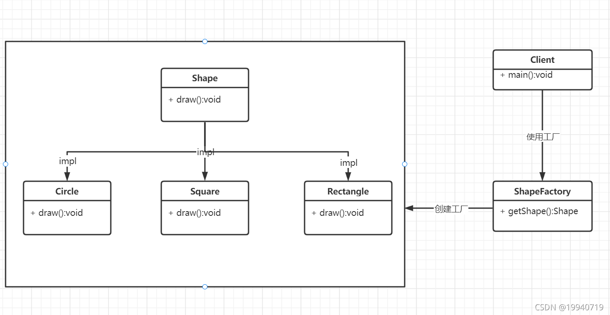
Task: Click the Rectangle "+ draw():void" method
Action: pyautogui.click(x=338, y=213)
